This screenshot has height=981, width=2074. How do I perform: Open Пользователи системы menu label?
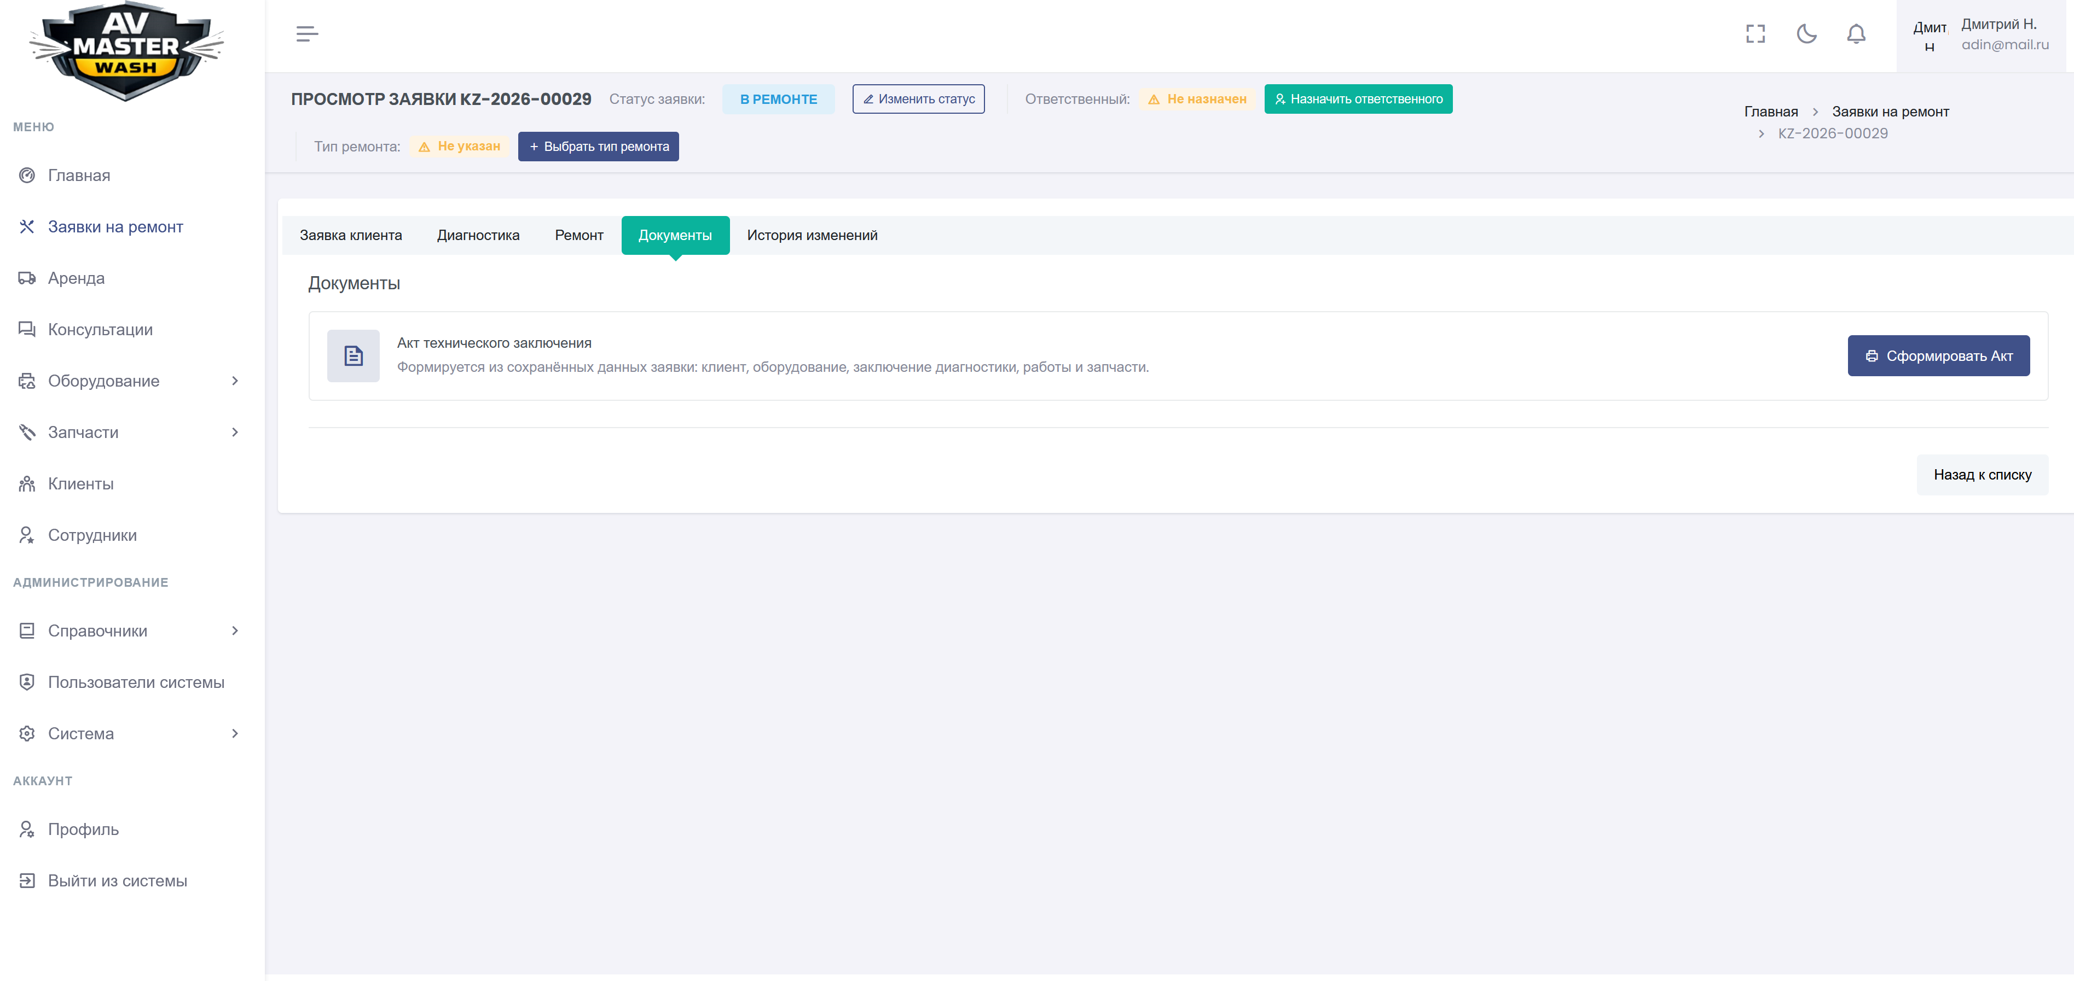tap(136, 682)
